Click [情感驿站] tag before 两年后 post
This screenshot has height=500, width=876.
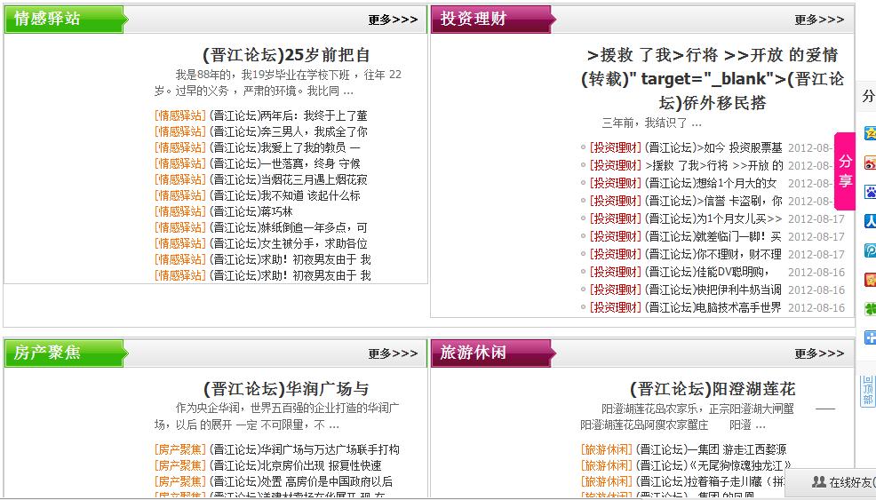(179, 115)
